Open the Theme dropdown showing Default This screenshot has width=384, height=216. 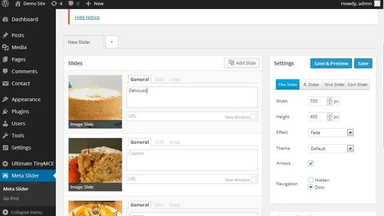coord(331,148)
